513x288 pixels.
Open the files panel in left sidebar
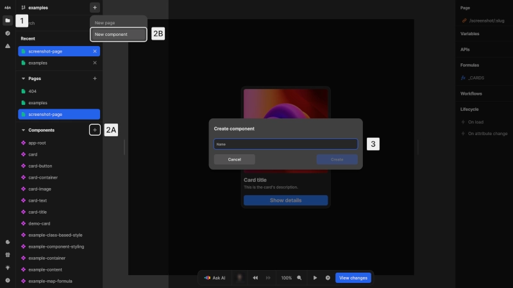[x=8, y=20]
